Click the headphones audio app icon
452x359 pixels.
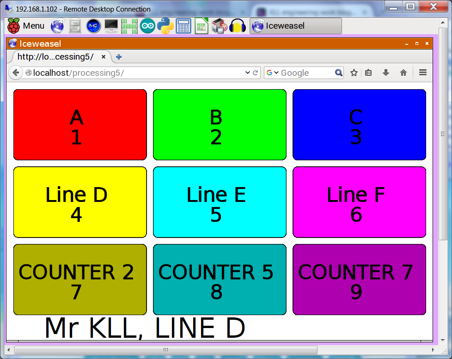[238, 26]
